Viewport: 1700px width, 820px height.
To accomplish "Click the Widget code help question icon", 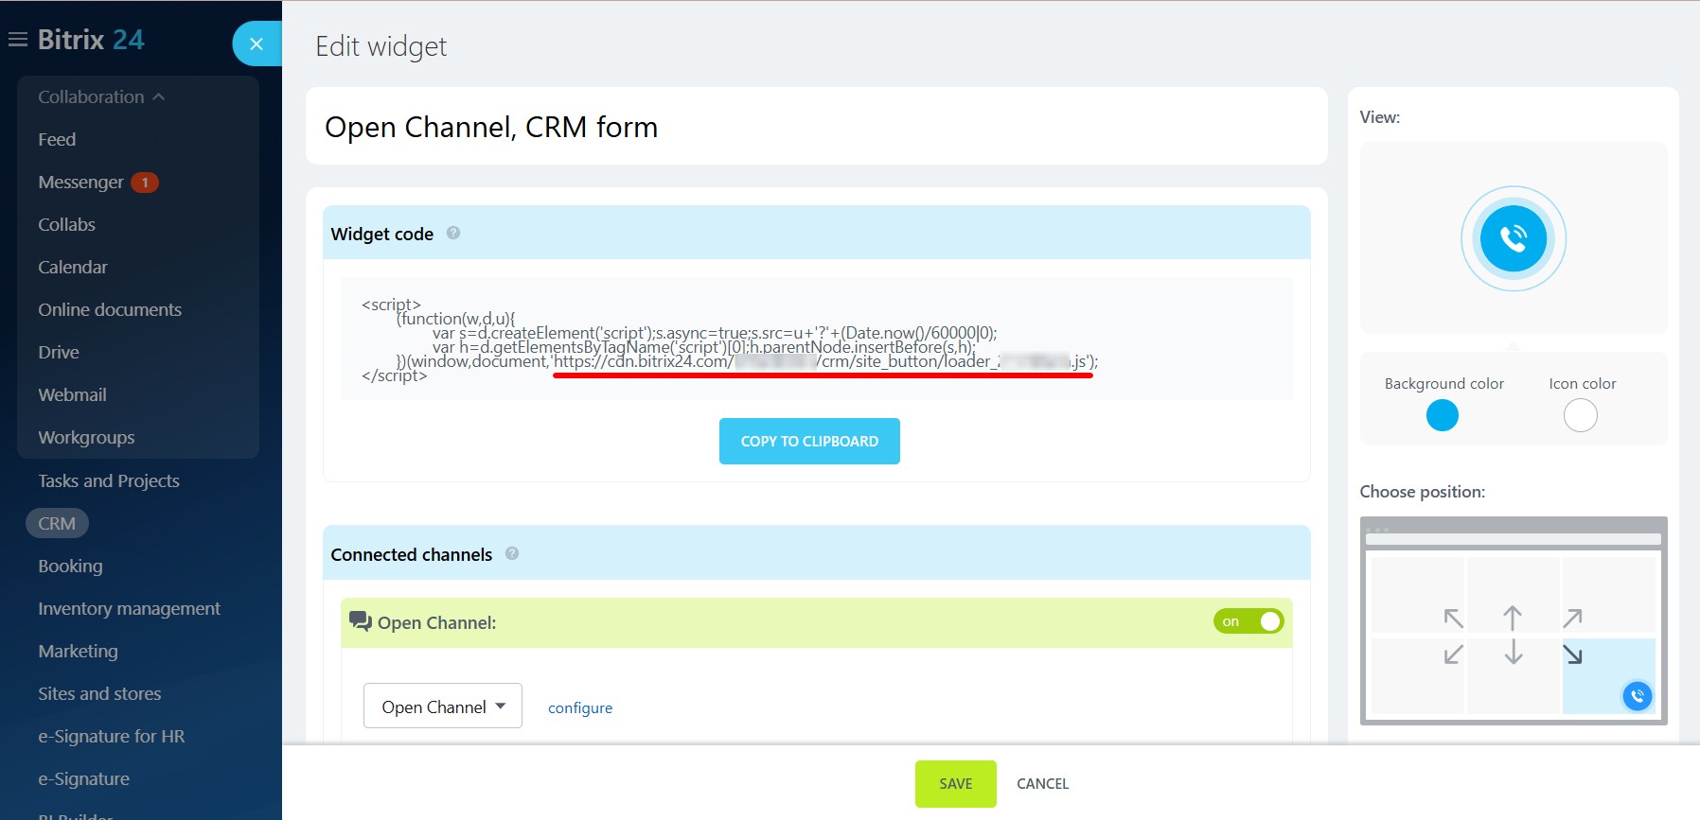I will tap(453, 233).
